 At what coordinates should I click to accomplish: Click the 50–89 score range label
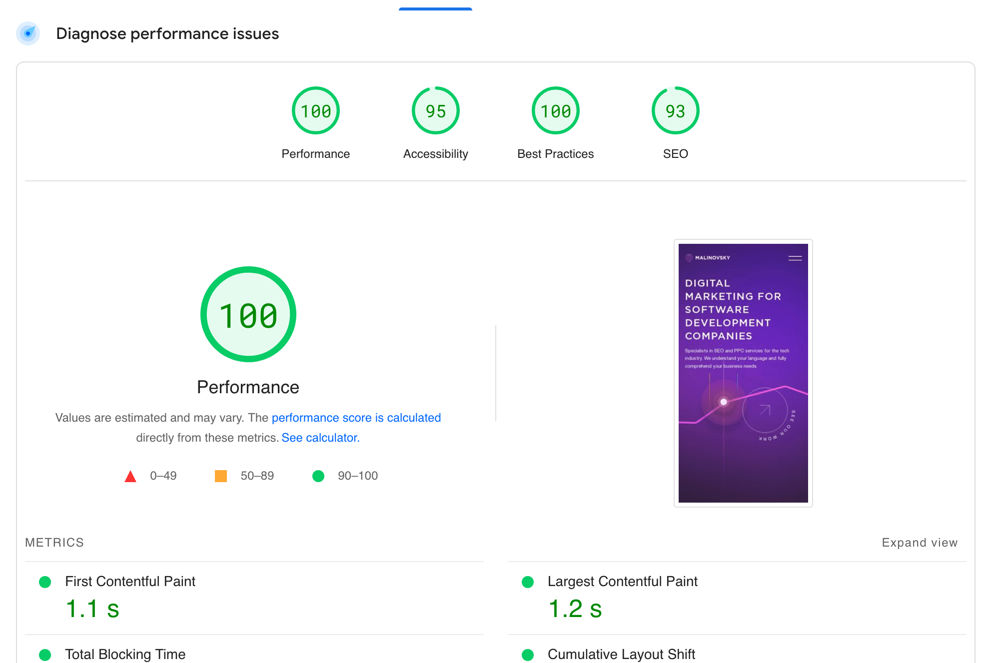pos(257,476)
